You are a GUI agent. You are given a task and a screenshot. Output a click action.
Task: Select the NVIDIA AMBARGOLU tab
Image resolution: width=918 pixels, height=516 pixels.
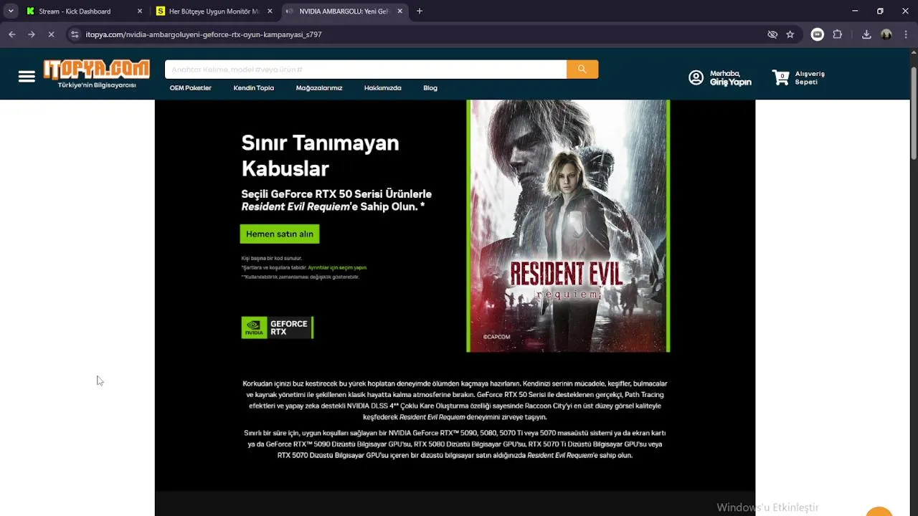tap(344, 11)
